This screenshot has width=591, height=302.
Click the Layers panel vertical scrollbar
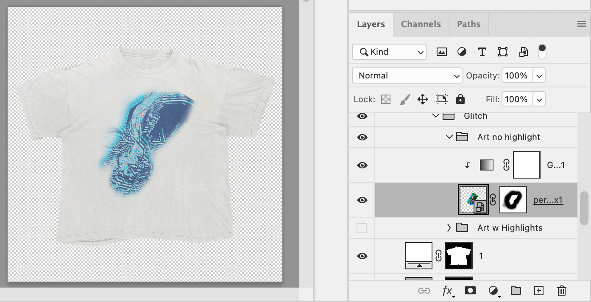pyautogui.click(x=585, y=207)
